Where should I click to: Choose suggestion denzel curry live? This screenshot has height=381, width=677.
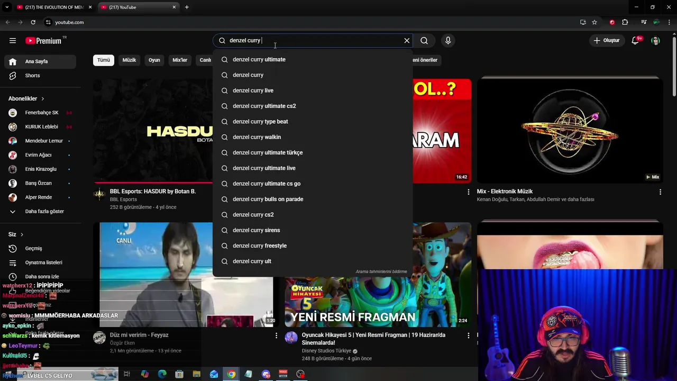(313, 90)
